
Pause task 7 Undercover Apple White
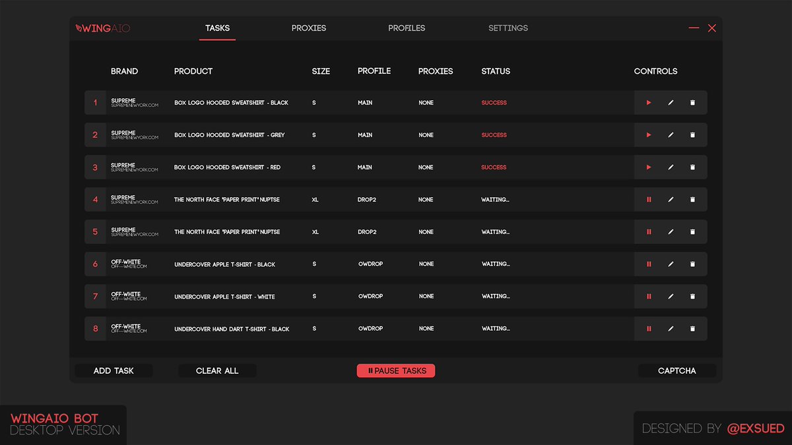point(649,297)
